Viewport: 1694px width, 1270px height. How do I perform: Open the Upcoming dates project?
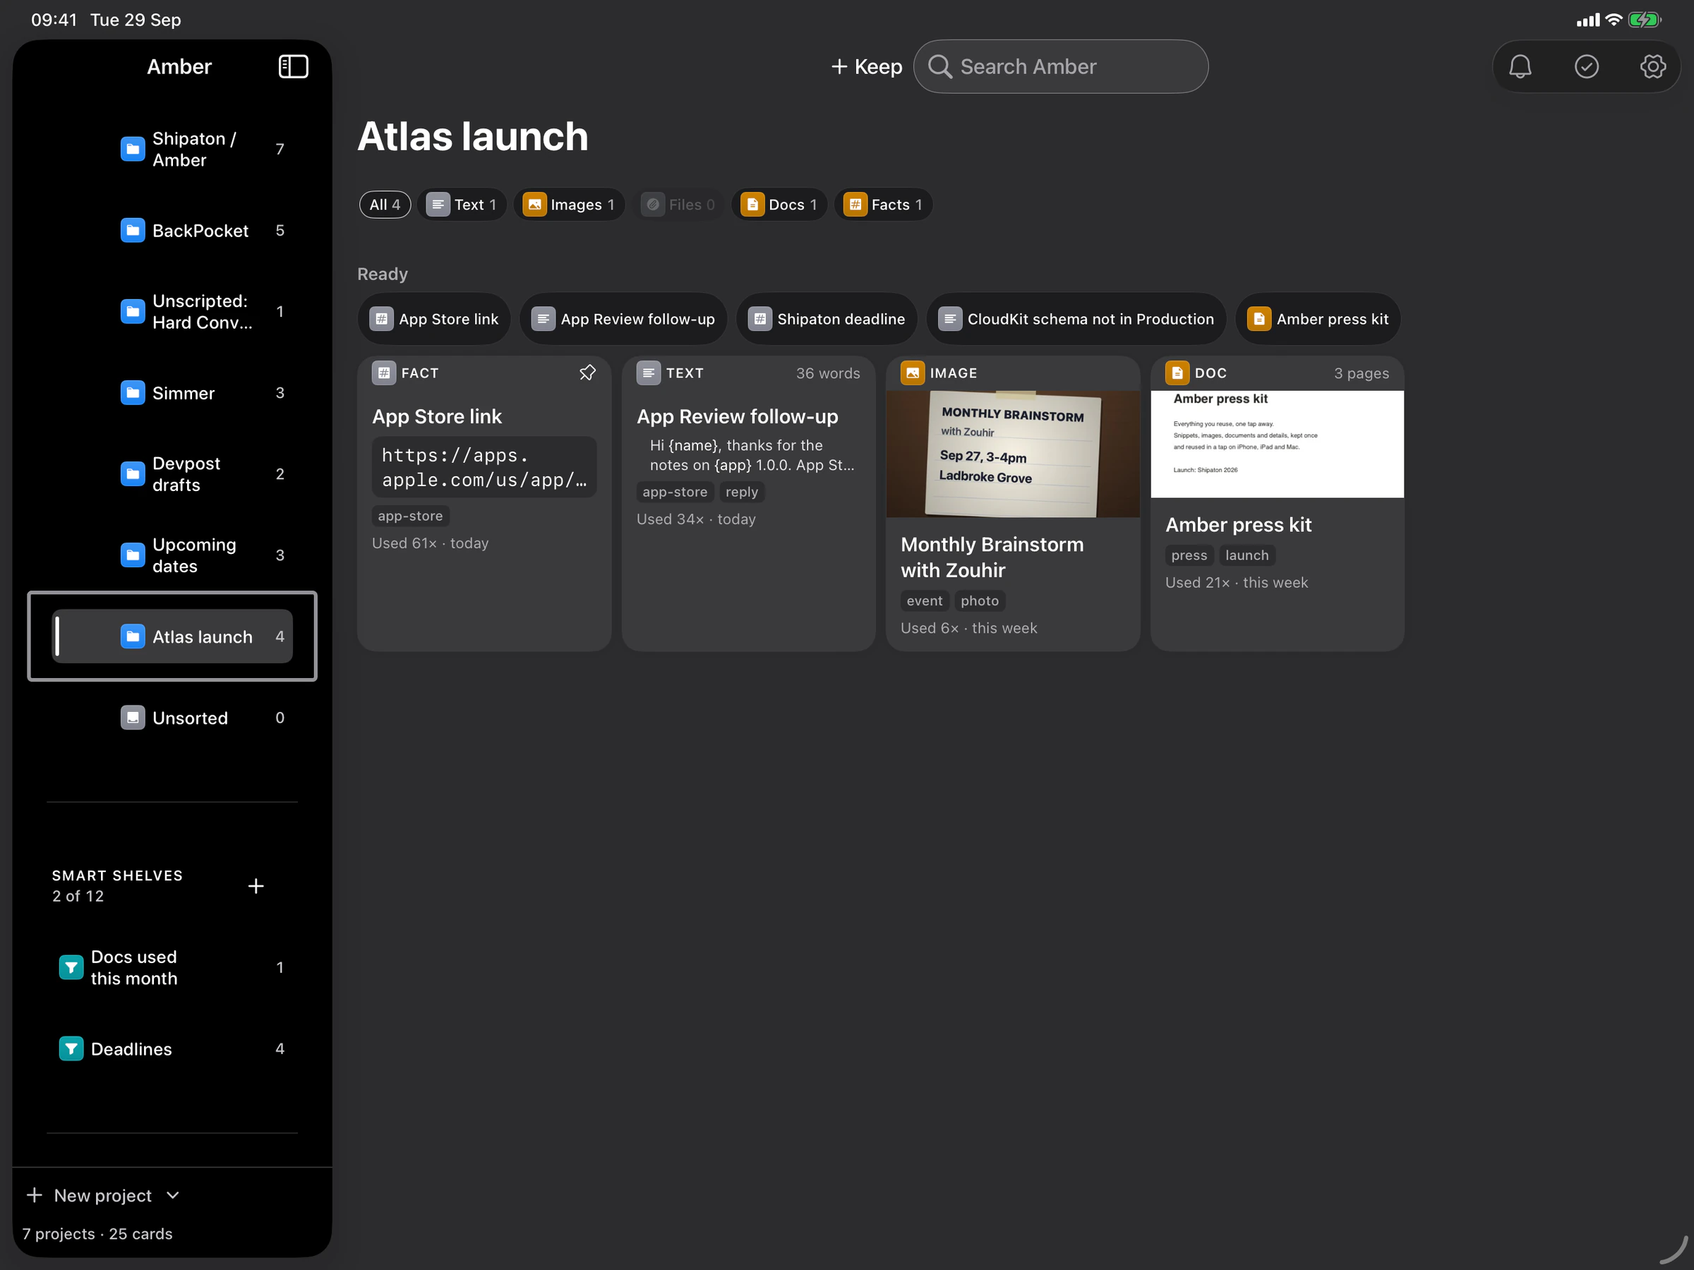[x=172, y=555]
